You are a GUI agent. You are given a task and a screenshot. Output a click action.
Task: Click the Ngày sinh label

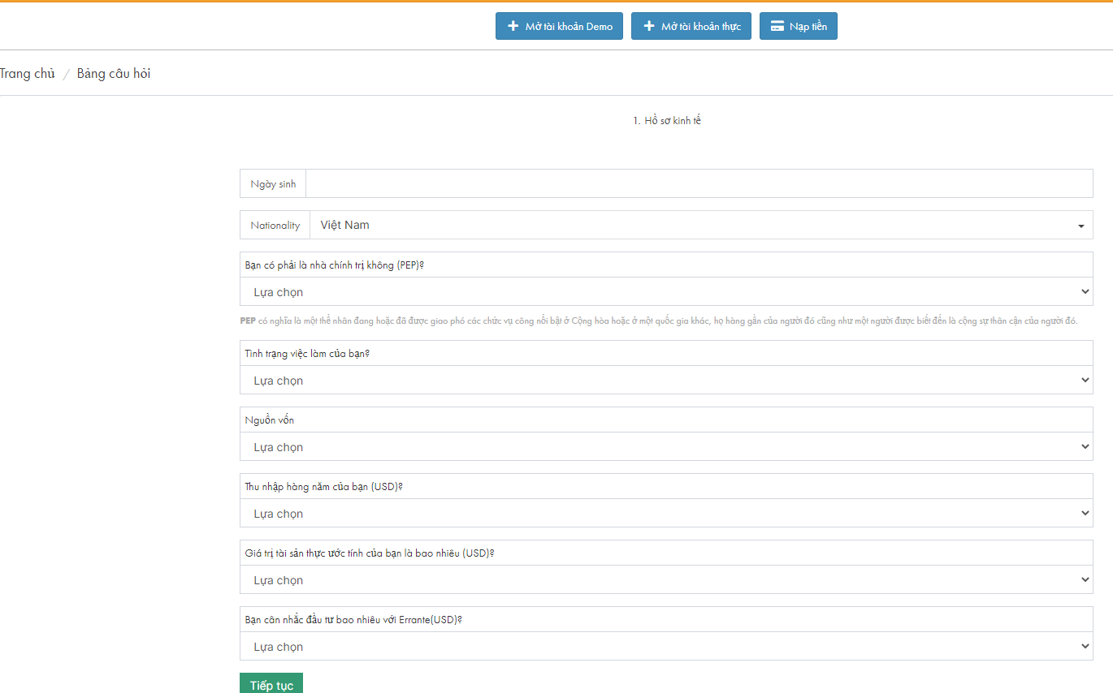pyautogui.click(x=273, y=184)
